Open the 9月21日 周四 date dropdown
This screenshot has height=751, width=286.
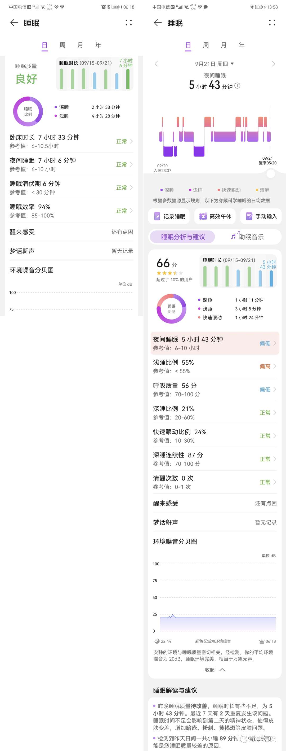(214, 64)
